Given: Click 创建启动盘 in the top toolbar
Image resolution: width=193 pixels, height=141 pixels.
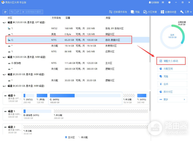Looking at the screenshot, I should 169,12.
